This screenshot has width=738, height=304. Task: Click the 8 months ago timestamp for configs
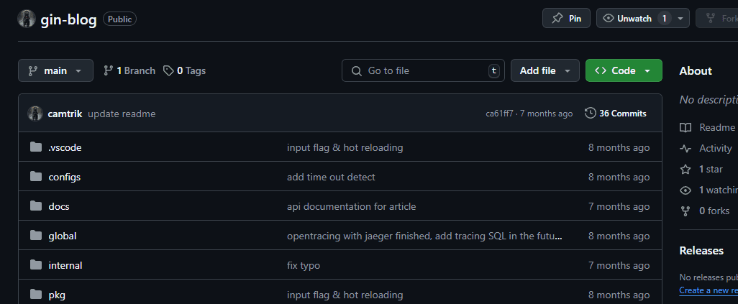619,178
